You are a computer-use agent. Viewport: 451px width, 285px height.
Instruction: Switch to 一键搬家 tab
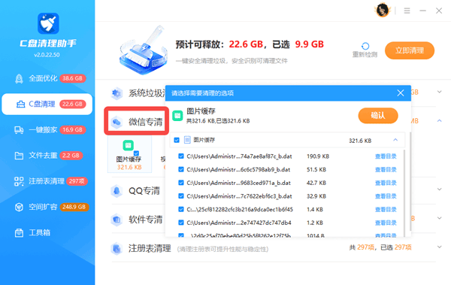[47, 130]
